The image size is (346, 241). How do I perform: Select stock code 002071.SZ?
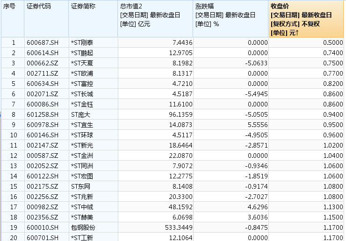pyautogui.click(x=43, y=94)
